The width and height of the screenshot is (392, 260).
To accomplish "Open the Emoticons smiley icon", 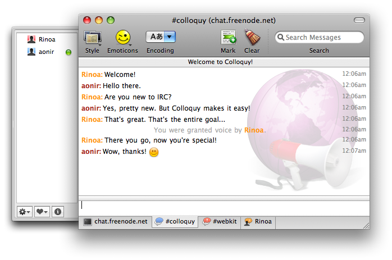I will click(123, 38).
